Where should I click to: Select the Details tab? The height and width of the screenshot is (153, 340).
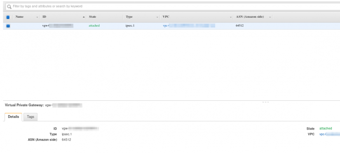(x=14, y=117)
